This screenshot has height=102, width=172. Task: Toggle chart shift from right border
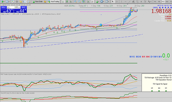coord(92,2)
